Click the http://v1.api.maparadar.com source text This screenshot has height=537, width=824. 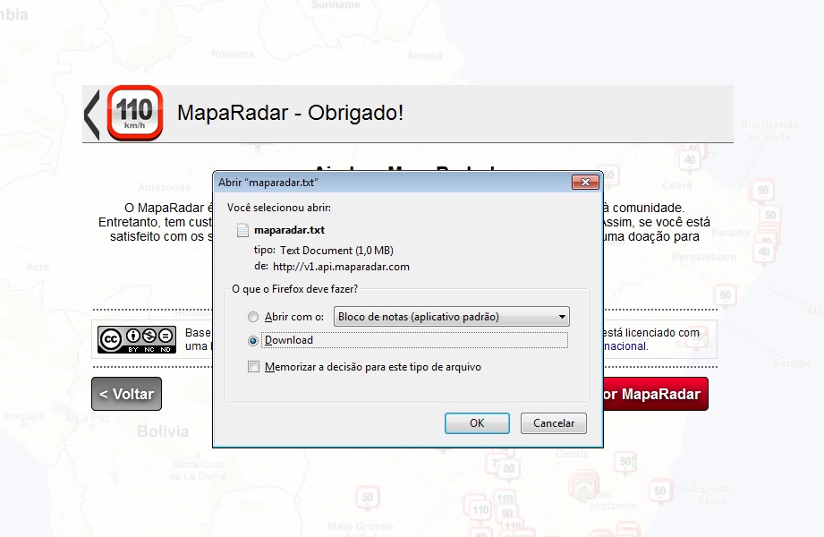coord(341,267)
